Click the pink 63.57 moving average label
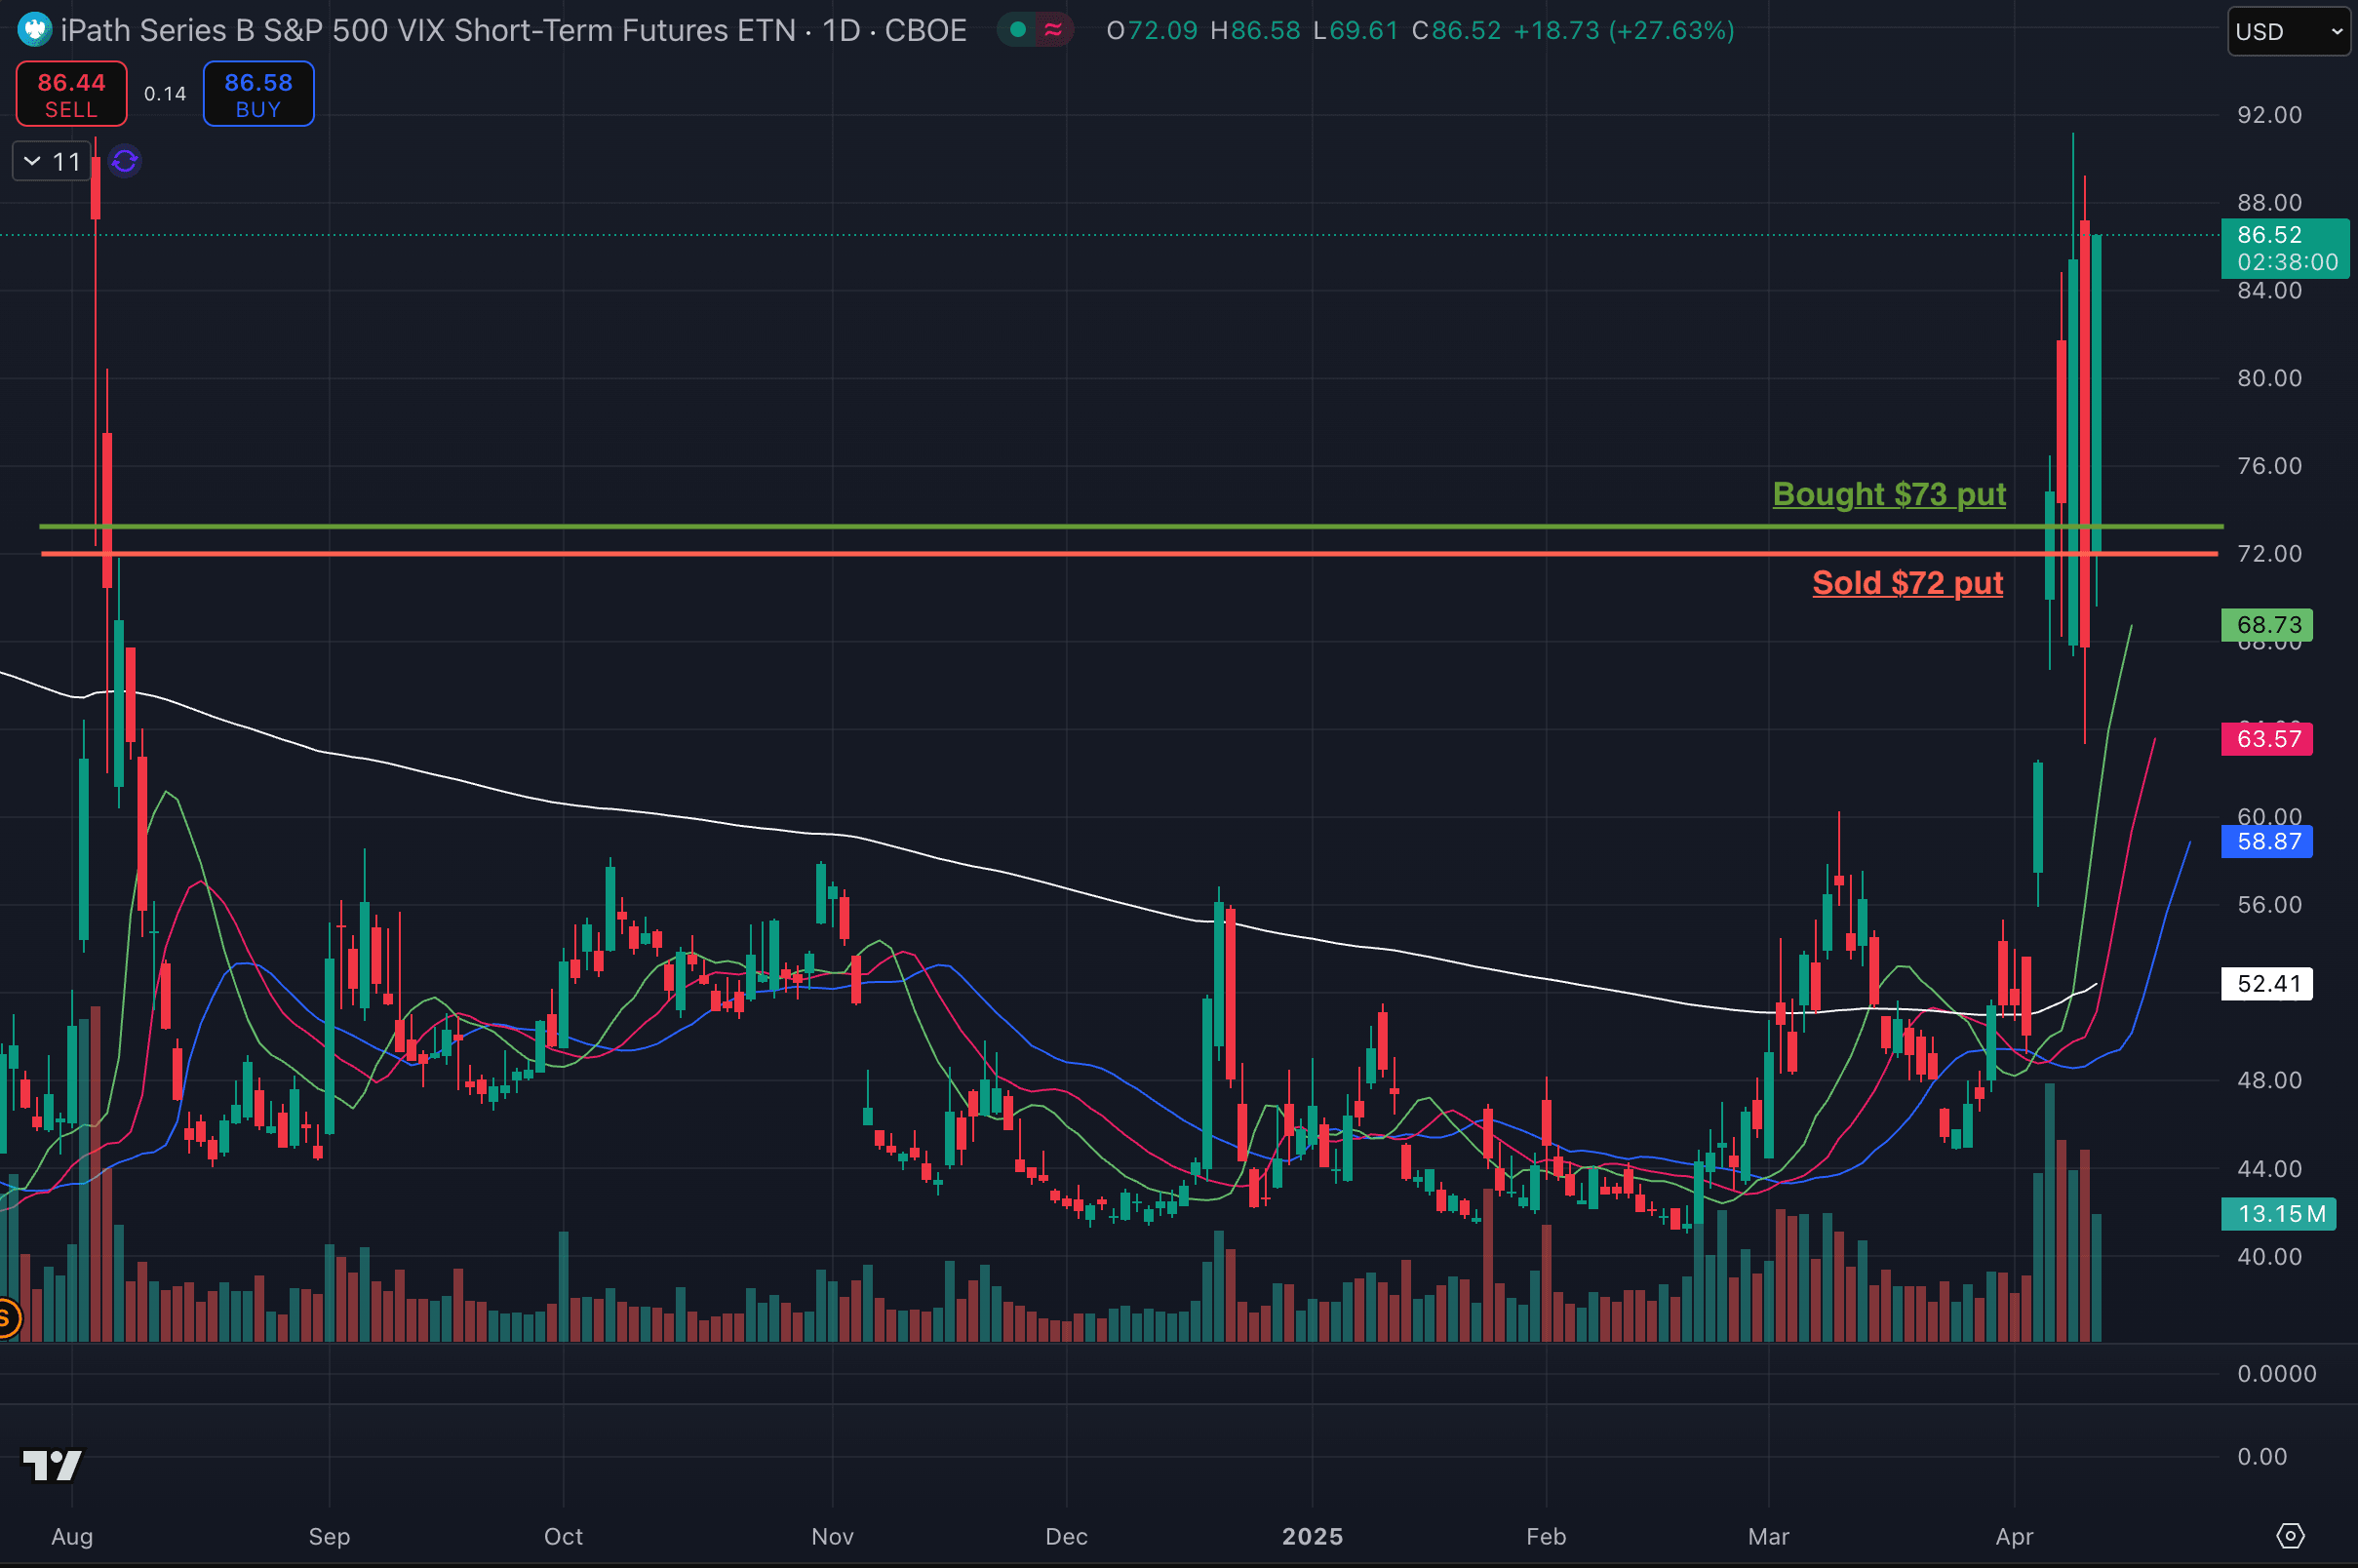The width and height of the screenshot is (2358, 1568). (2267, 739)
